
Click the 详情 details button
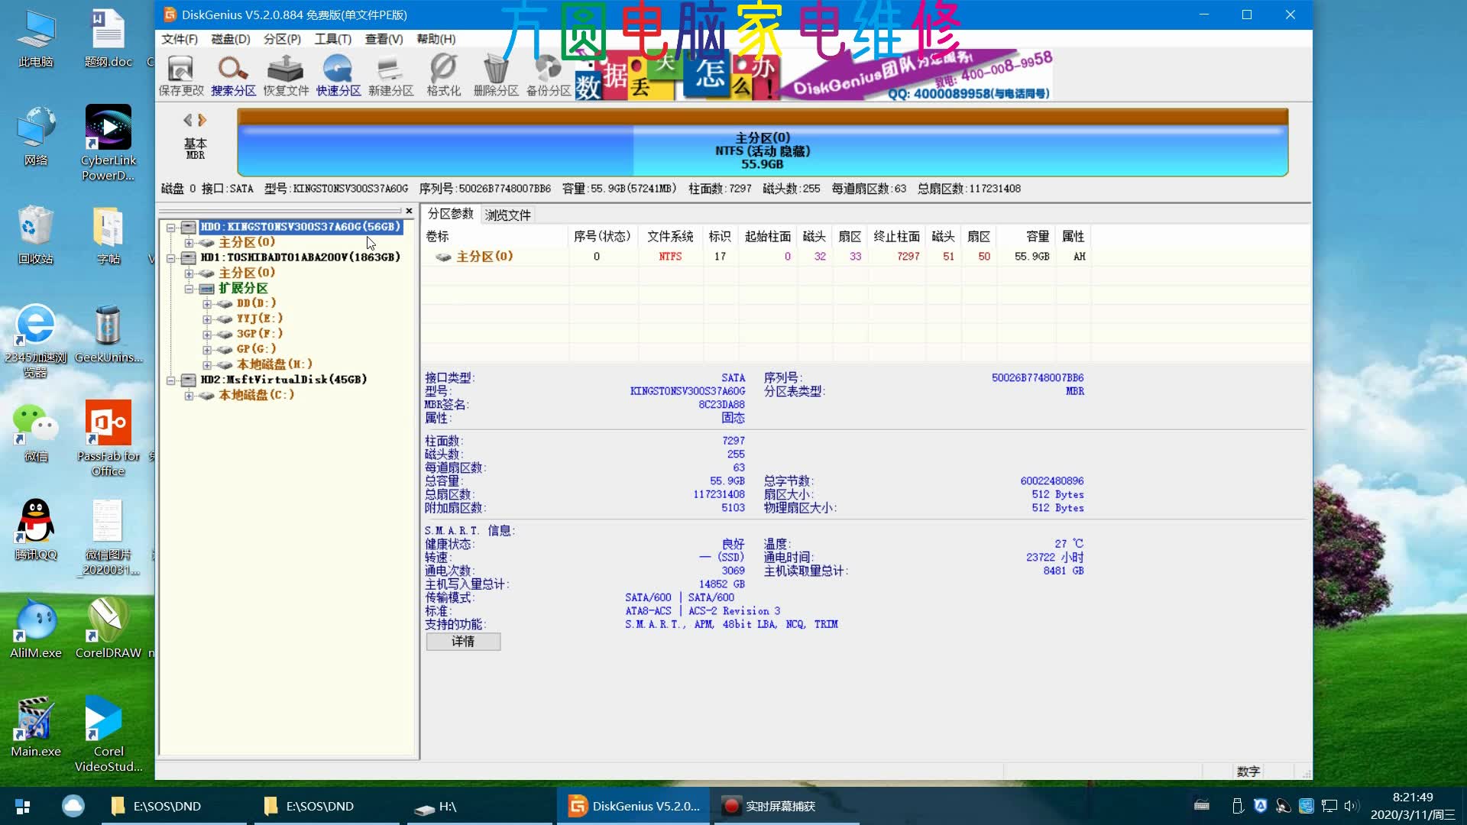click(x=463, y=642)
